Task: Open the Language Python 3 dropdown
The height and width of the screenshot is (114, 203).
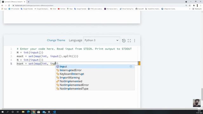Action: [101, 40]
